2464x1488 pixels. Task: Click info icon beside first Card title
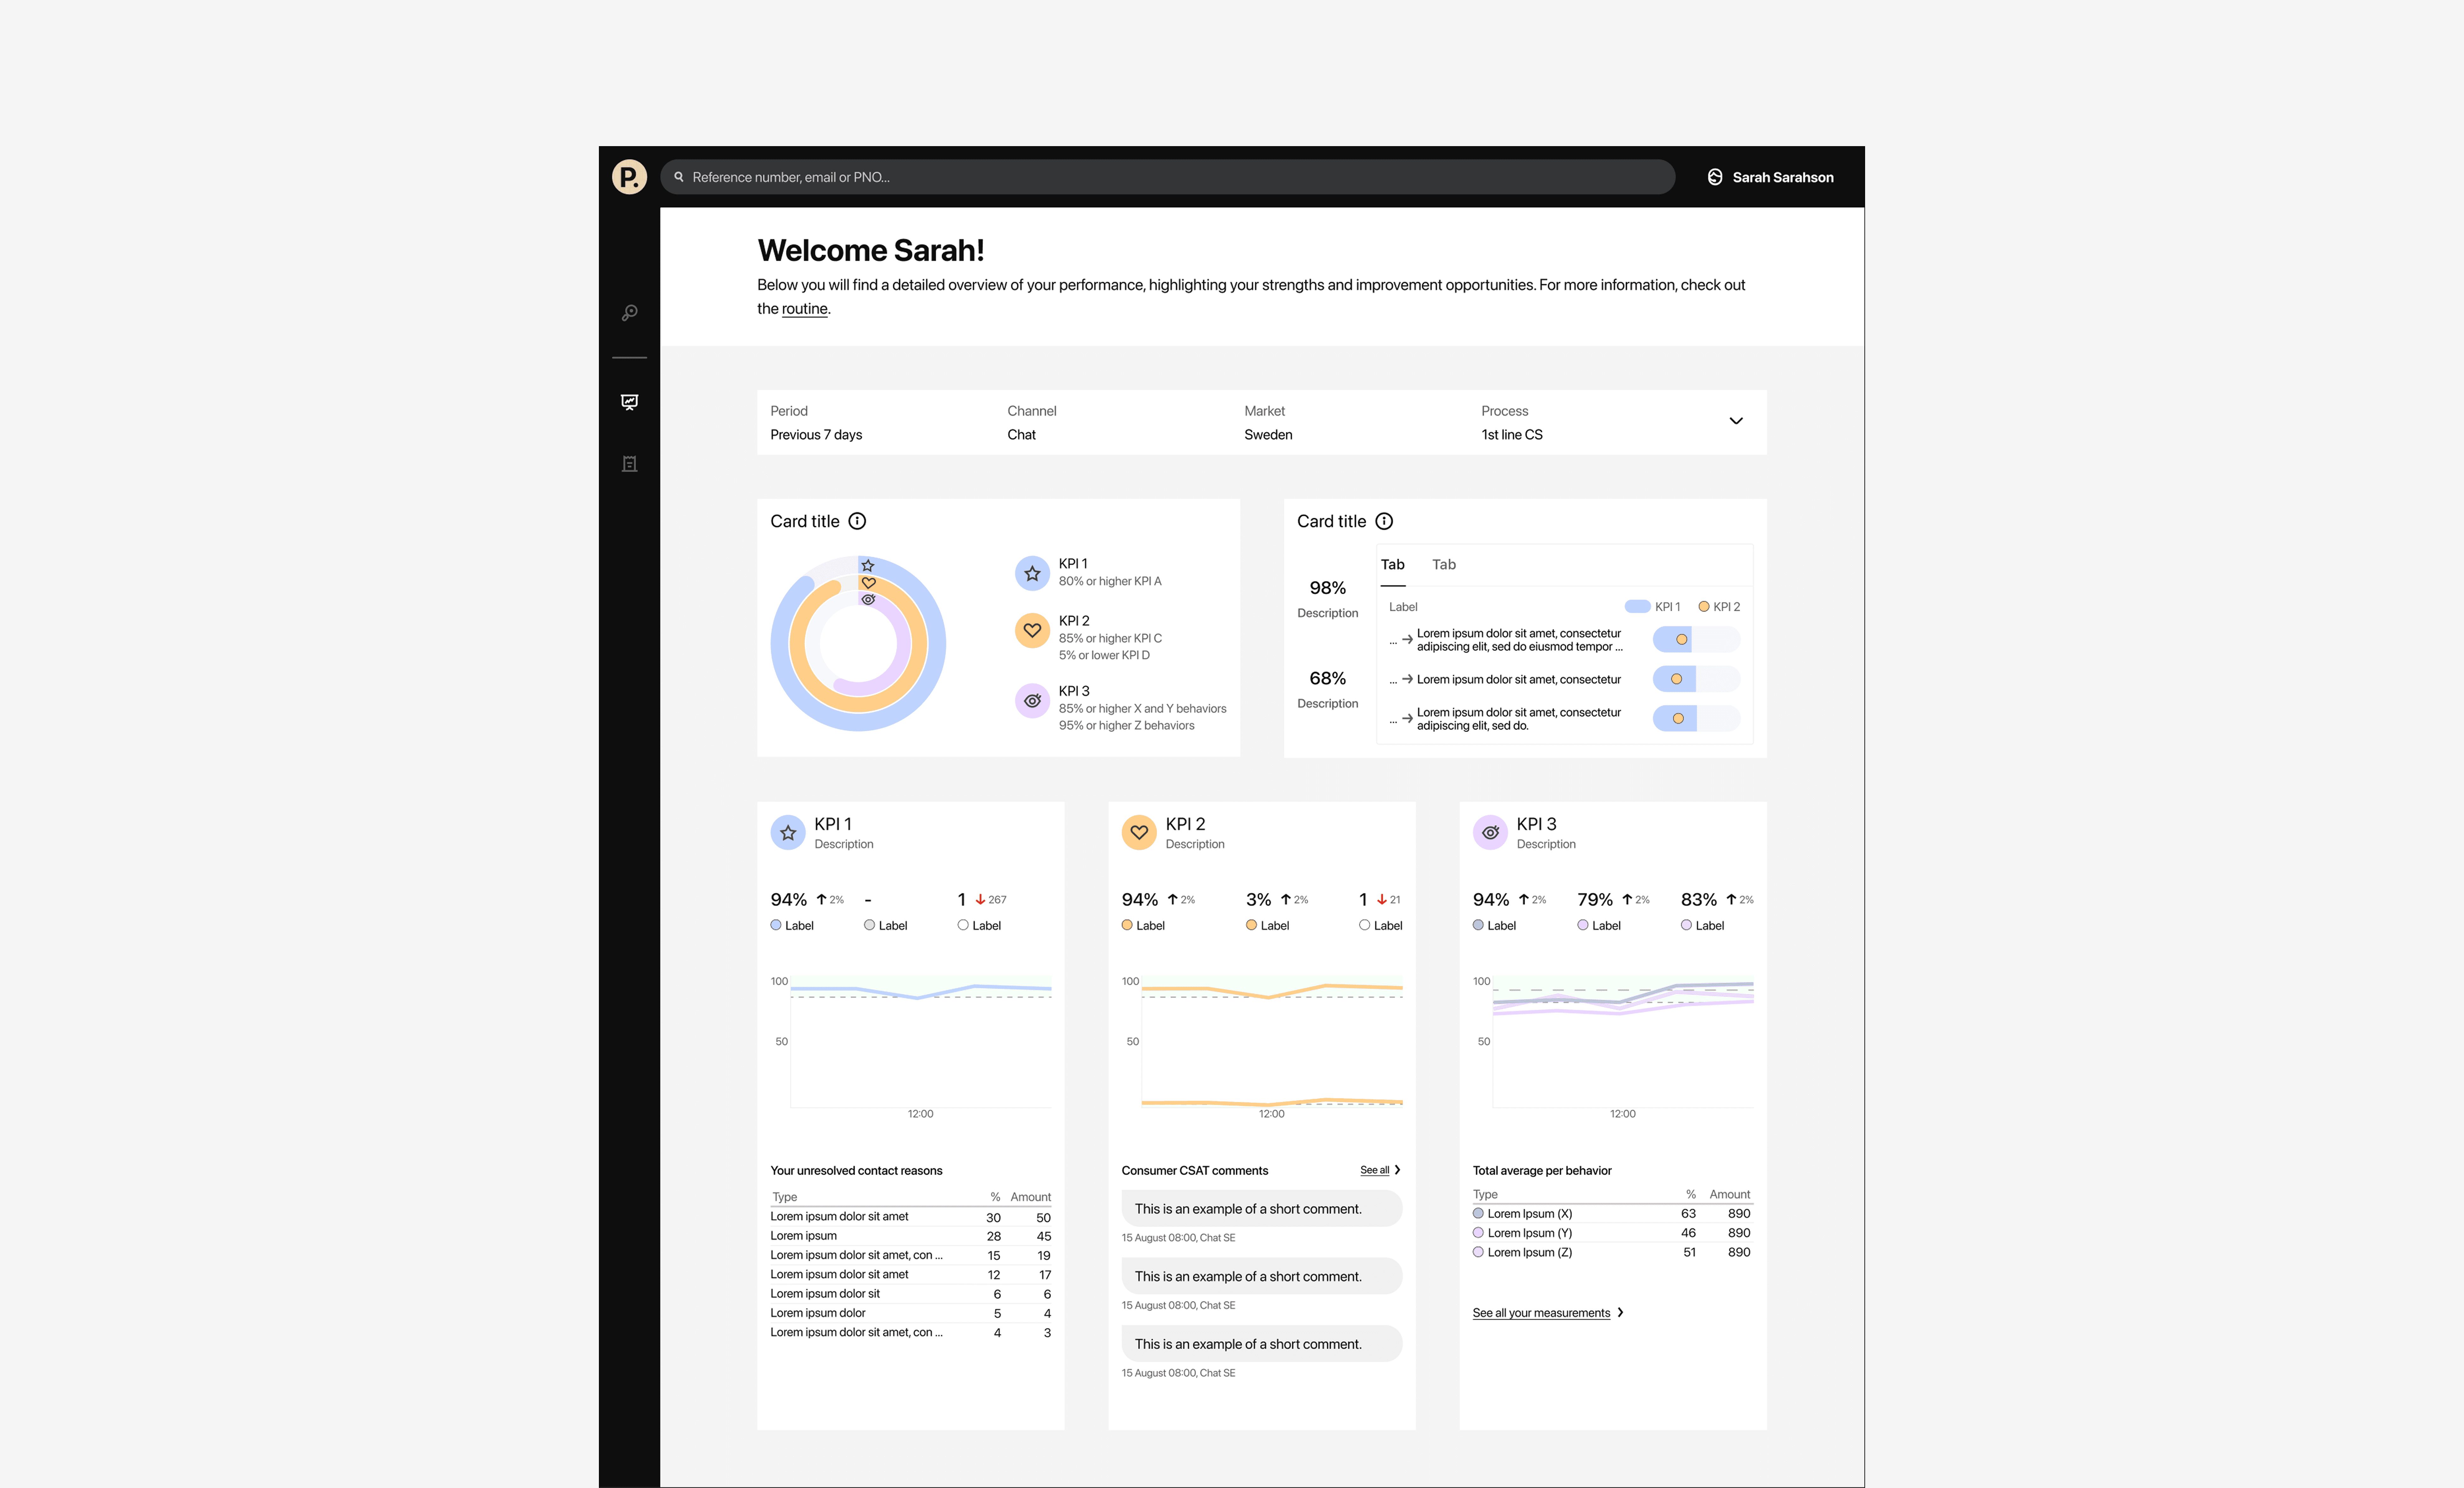click(857, 521)
